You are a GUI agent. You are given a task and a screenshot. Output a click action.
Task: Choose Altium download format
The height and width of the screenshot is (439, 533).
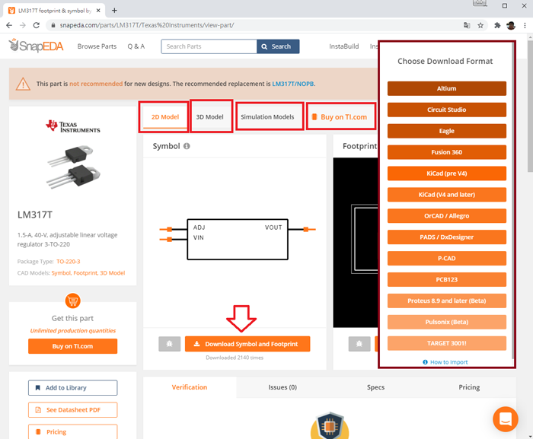[446, 88]
